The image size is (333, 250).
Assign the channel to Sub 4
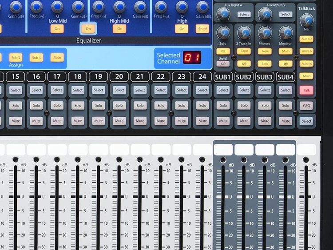click(36, 58)
